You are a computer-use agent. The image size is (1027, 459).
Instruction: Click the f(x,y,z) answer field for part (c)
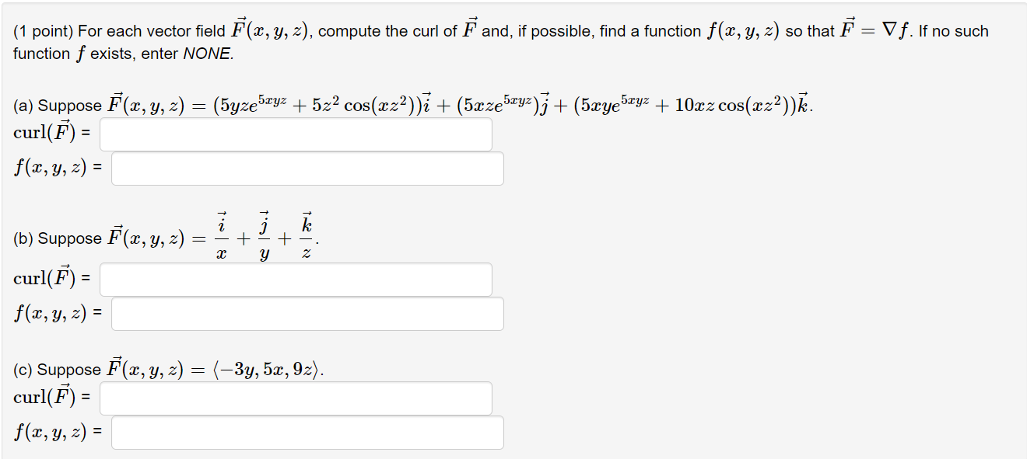click(307, 432)
